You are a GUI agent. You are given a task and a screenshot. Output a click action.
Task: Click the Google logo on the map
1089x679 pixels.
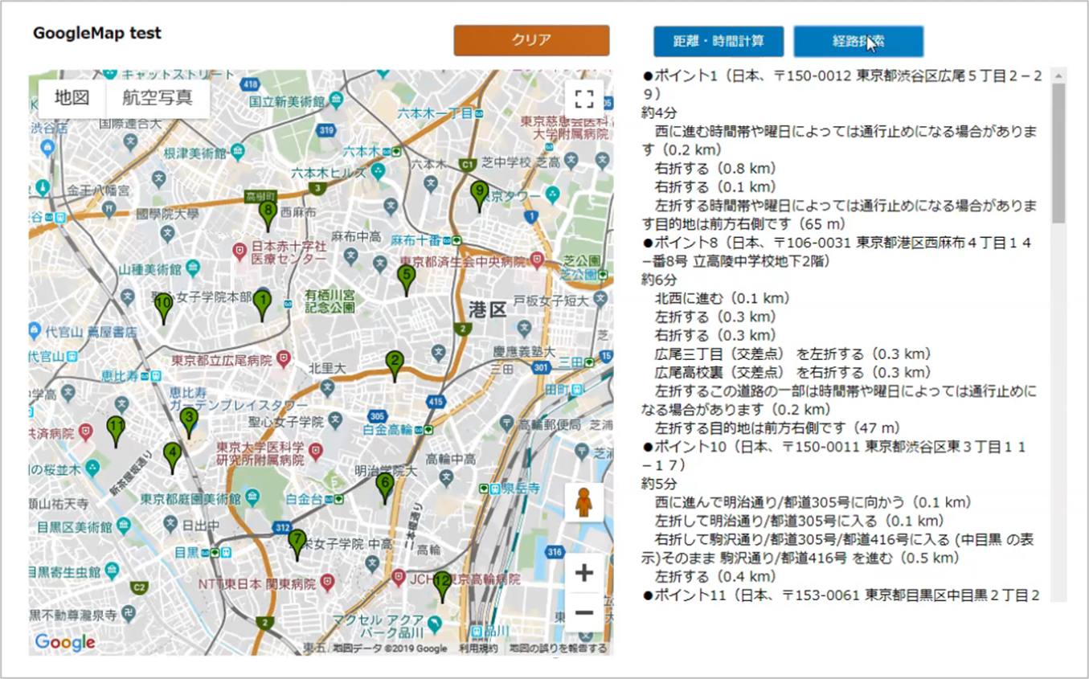[65, 642]
